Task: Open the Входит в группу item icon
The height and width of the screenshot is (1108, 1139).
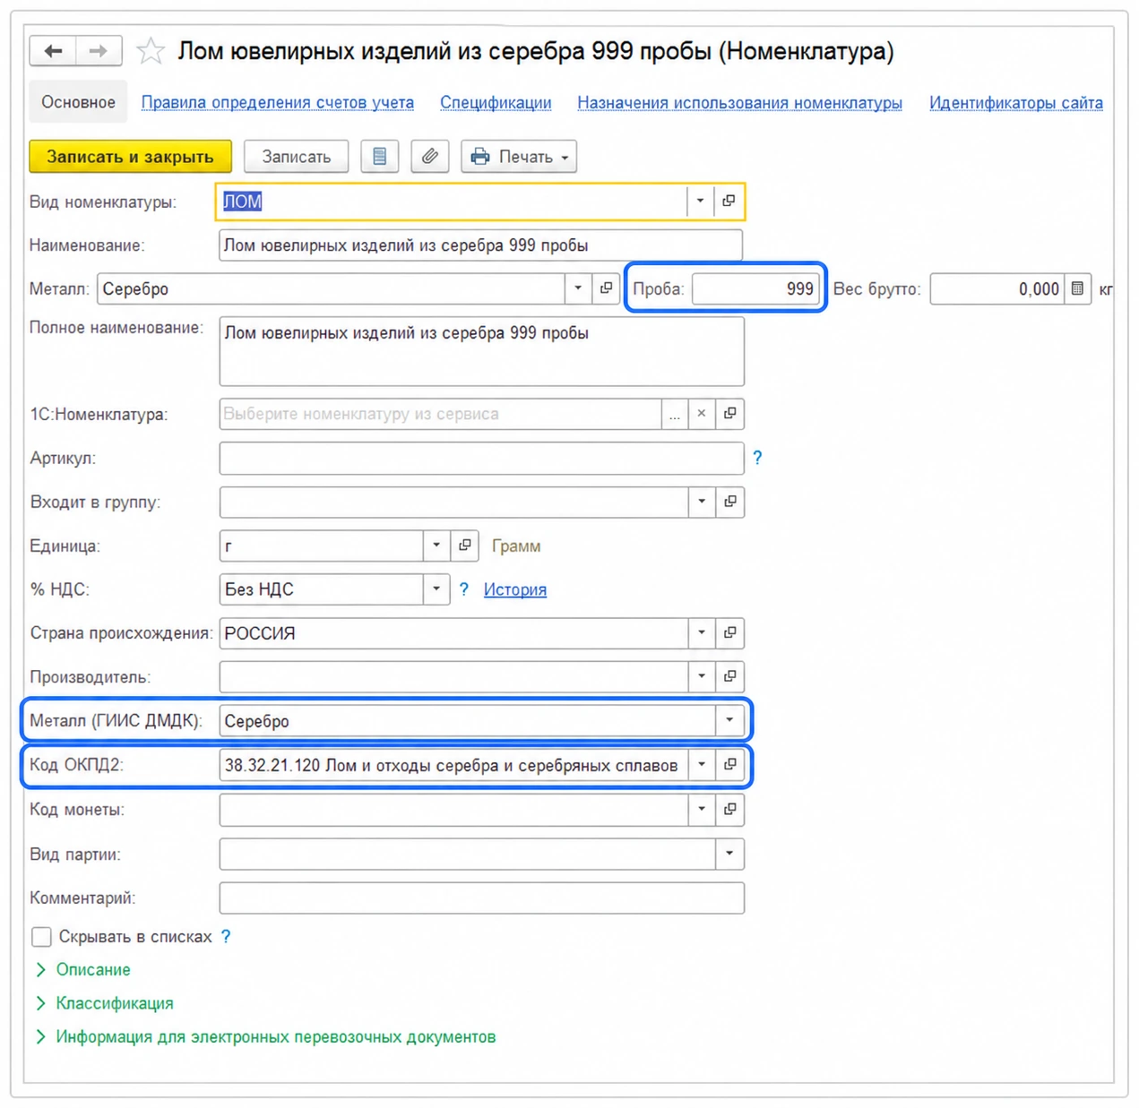Action: [x=730, y=502]
